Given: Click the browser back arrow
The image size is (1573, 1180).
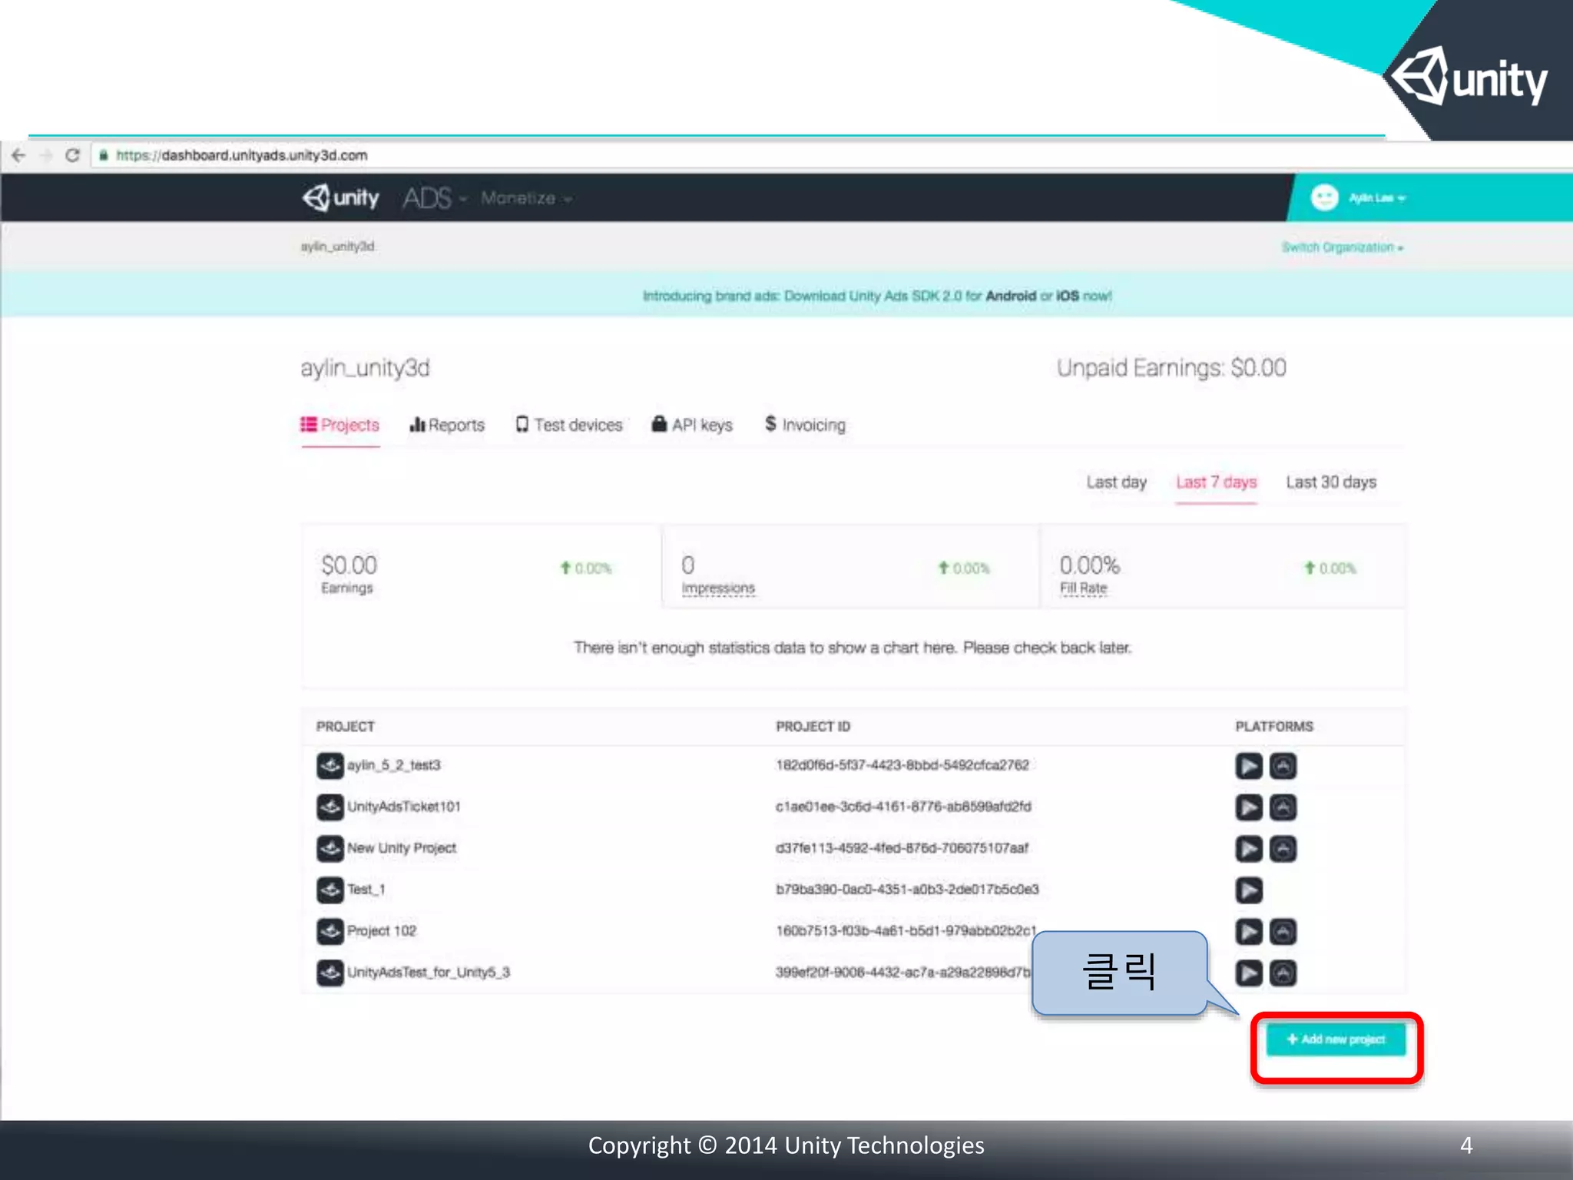Looking at the screenshot, I should point(18,156).
